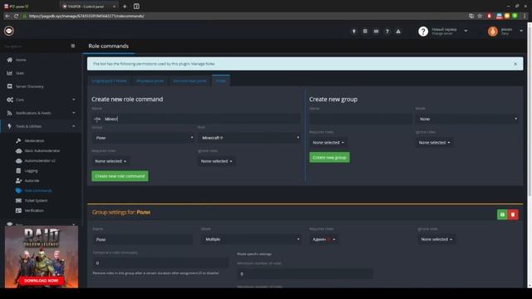Open role command Ignore roles dropdown
The image size is (532, 299).
click(216, 161)
